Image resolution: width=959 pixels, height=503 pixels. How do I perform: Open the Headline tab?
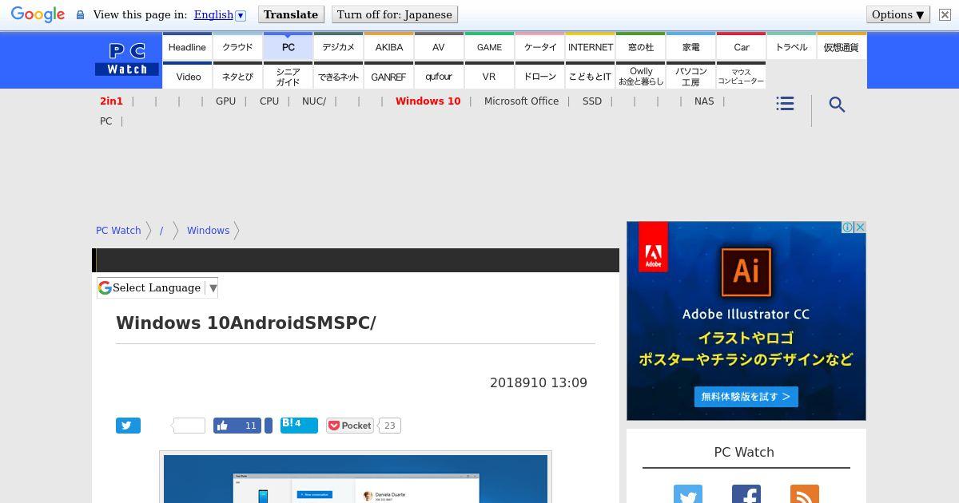pos(187,47)
